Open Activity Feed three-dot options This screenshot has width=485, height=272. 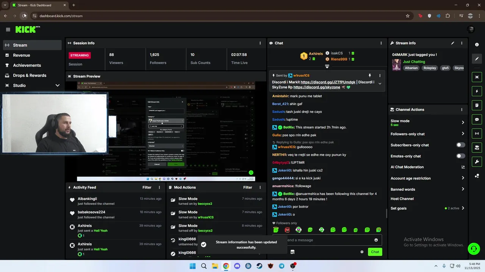pos(159,187)
